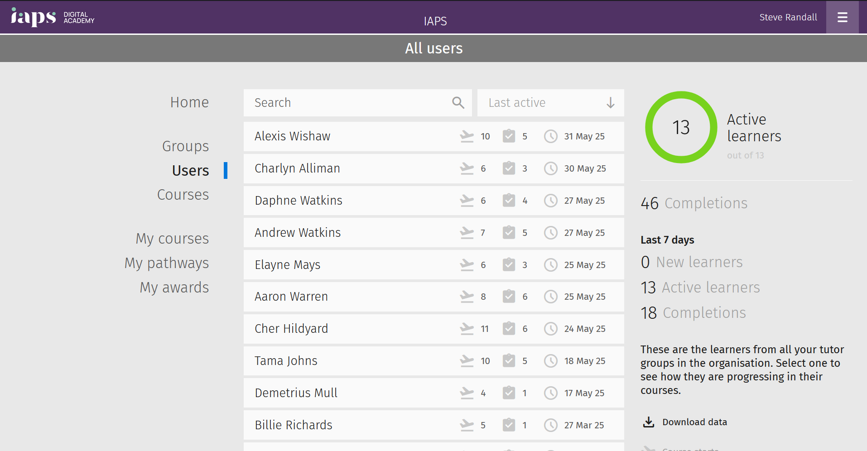Open Andrew Watkins' user row
This screenshot has width=867, height=451.
pyautogui.click(x=434, y=233)
